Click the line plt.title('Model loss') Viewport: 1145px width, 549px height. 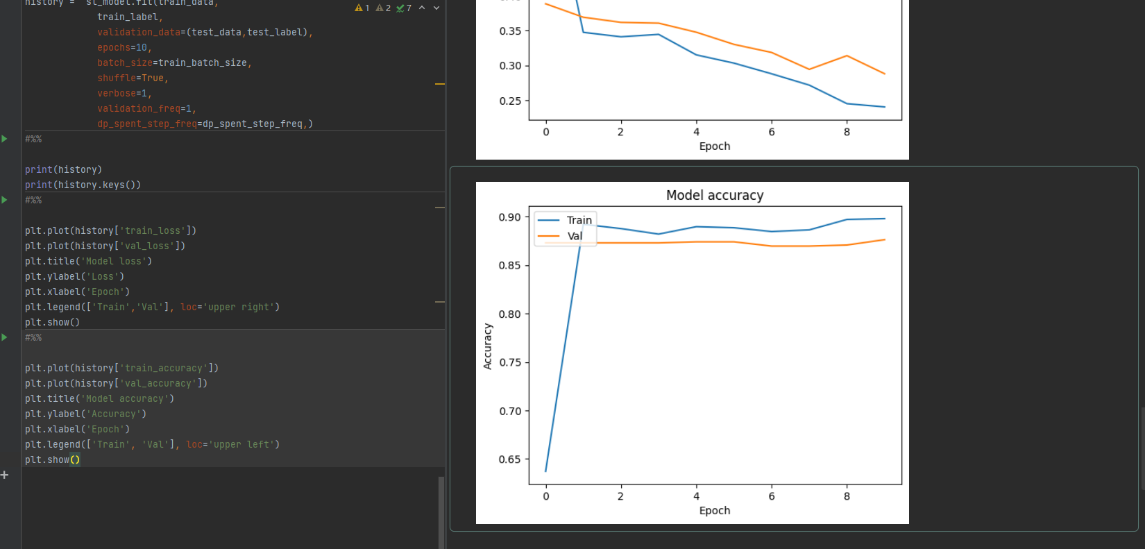89,261
